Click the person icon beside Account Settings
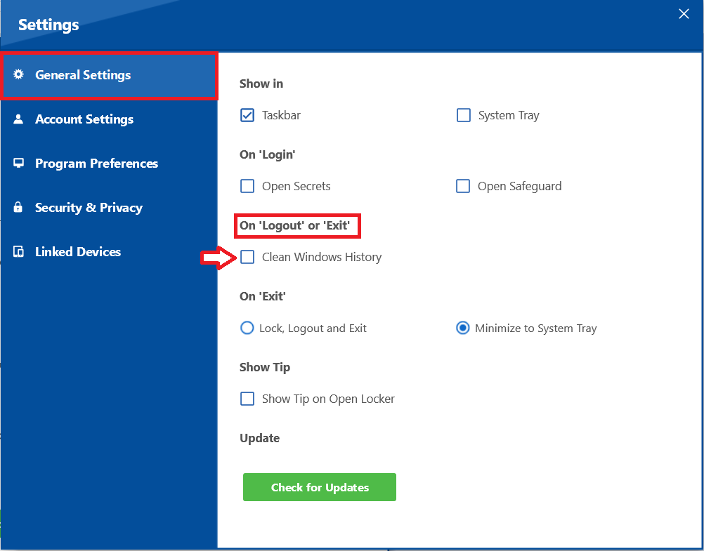 click(x=18, y=119)
